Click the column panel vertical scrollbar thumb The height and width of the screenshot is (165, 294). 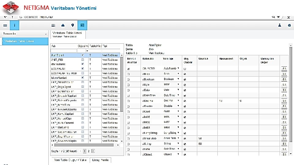click(x=291, y=94)
